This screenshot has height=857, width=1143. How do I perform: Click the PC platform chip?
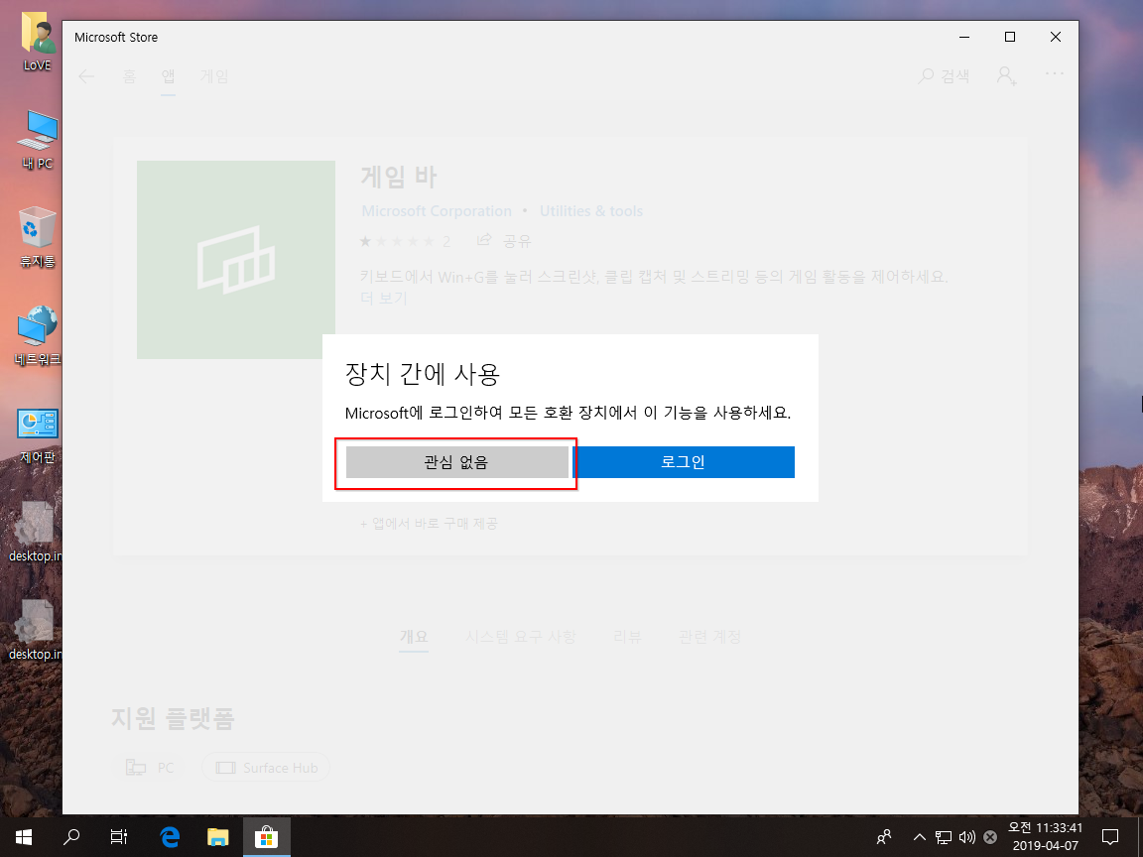pyautogui.click(x=150, y=768)
